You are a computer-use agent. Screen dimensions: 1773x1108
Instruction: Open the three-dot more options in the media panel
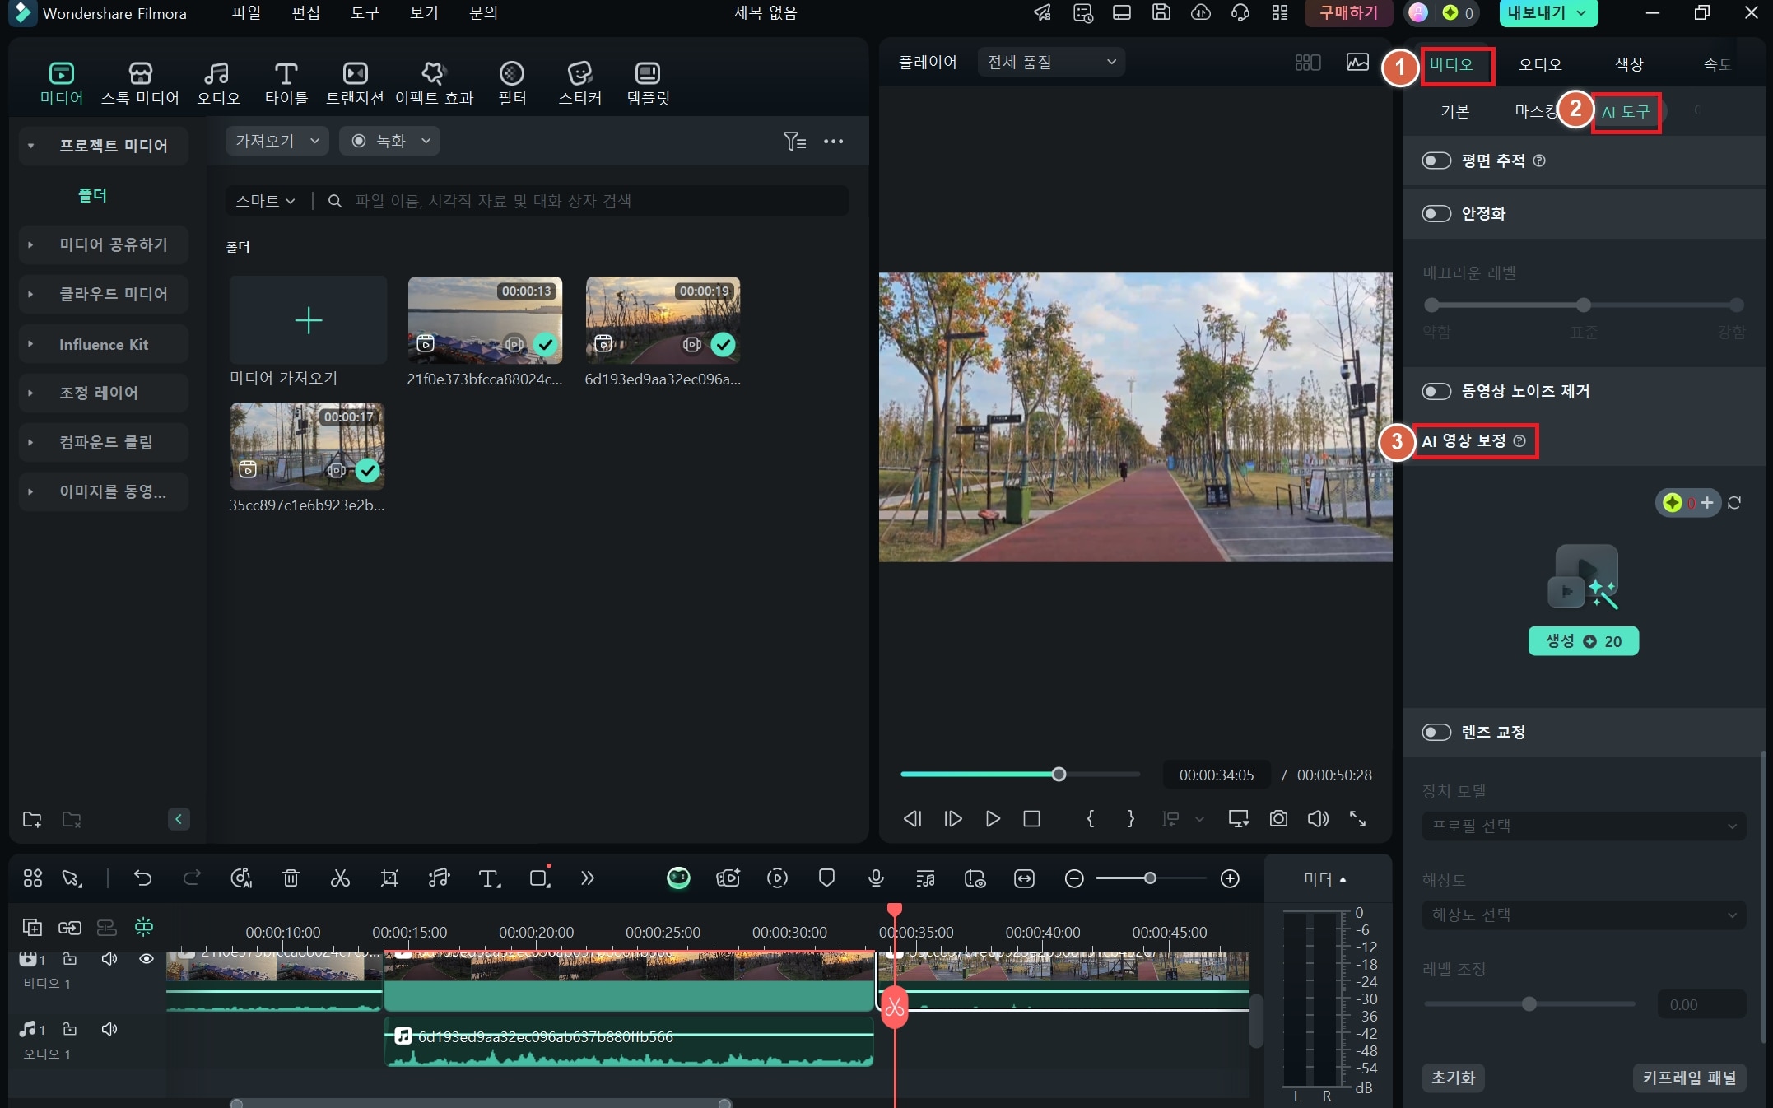(x=833, y=142)
